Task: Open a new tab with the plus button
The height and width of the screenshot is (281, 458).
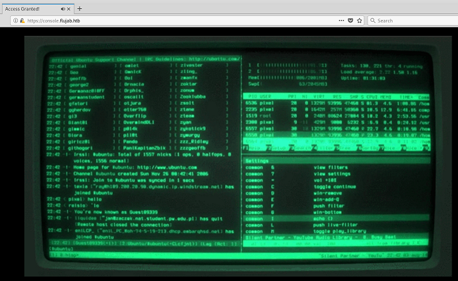Action: (80, 9)
